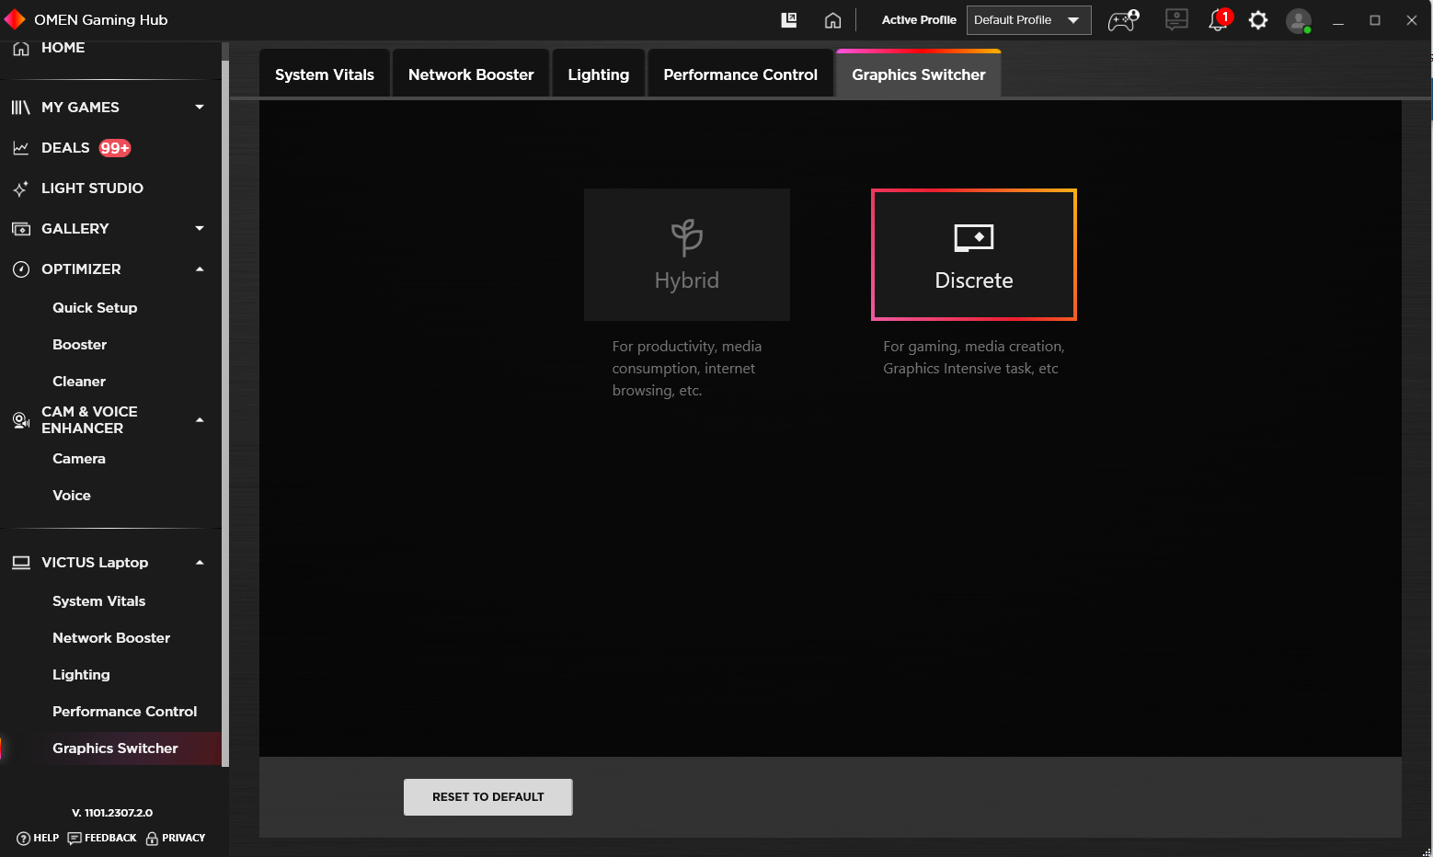Switch to the Performance Control tab
This screenshot has width=1433, height=857.
tap(740, 74)
